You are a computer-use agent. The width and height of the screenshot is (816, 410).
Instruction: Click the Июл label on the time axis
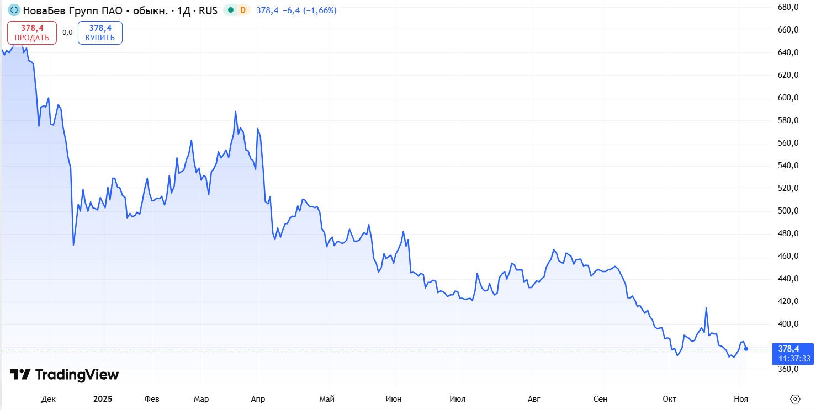pyautogui.click(x=458, y=399)
